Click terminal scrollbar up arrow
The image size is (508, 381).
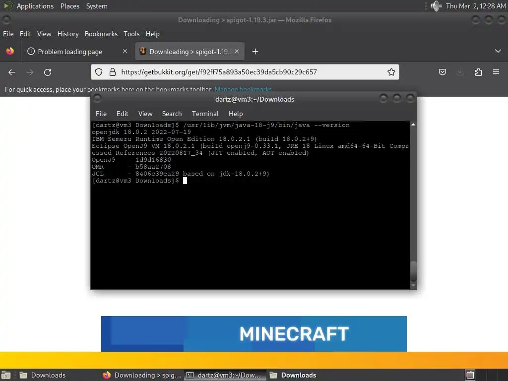pyautogui.click(x=413, y=125)
